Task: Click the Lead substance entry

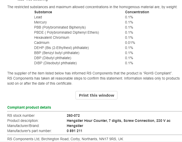Action: (38, 17)
